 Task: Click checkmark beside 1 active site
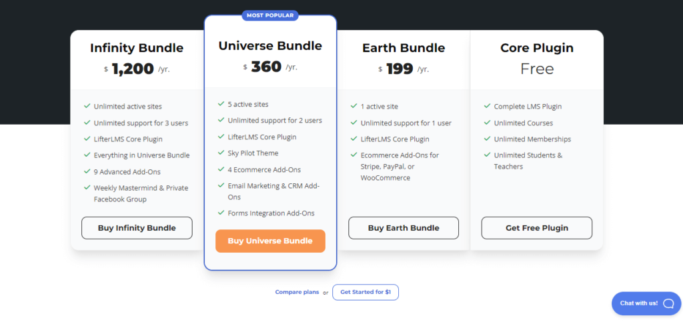354,106
